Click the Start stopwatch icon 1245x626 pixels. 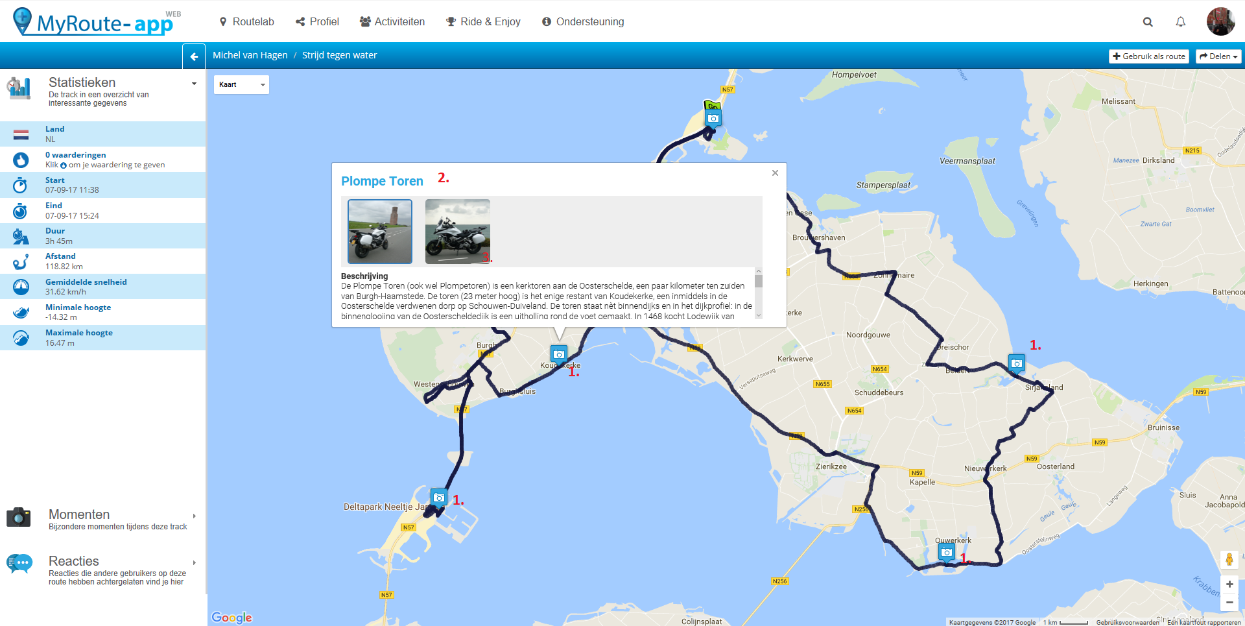pos(21,185)
